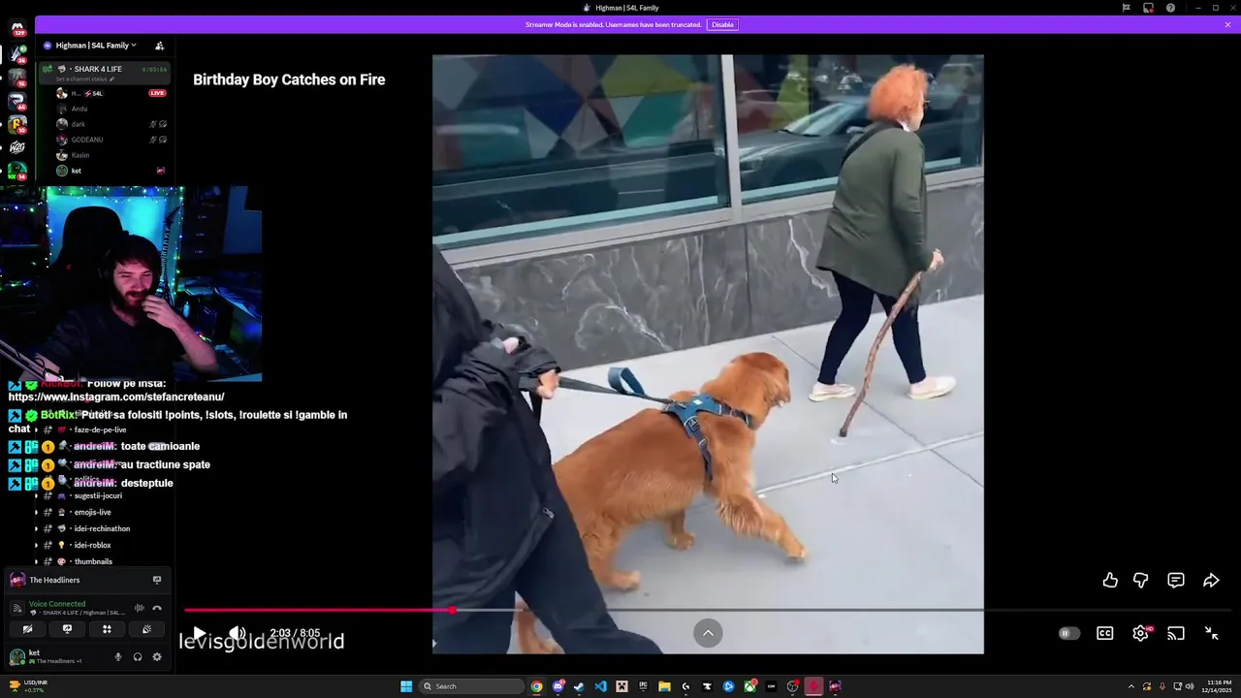Open the Discord soundboard

coord(146,629)
